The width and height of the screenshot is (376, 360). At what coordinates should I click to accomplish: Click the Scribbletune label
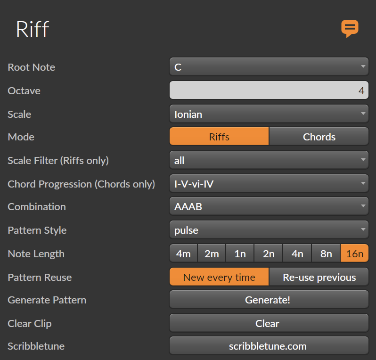[x=36, y=346]
